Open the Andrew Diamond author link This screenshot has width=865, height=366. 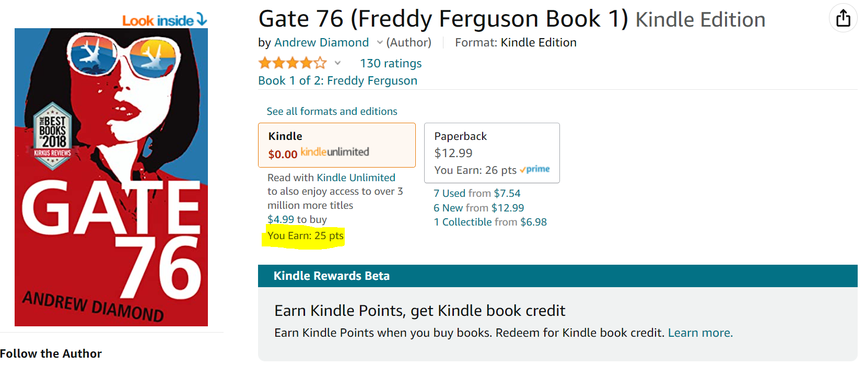coord(321,43)
